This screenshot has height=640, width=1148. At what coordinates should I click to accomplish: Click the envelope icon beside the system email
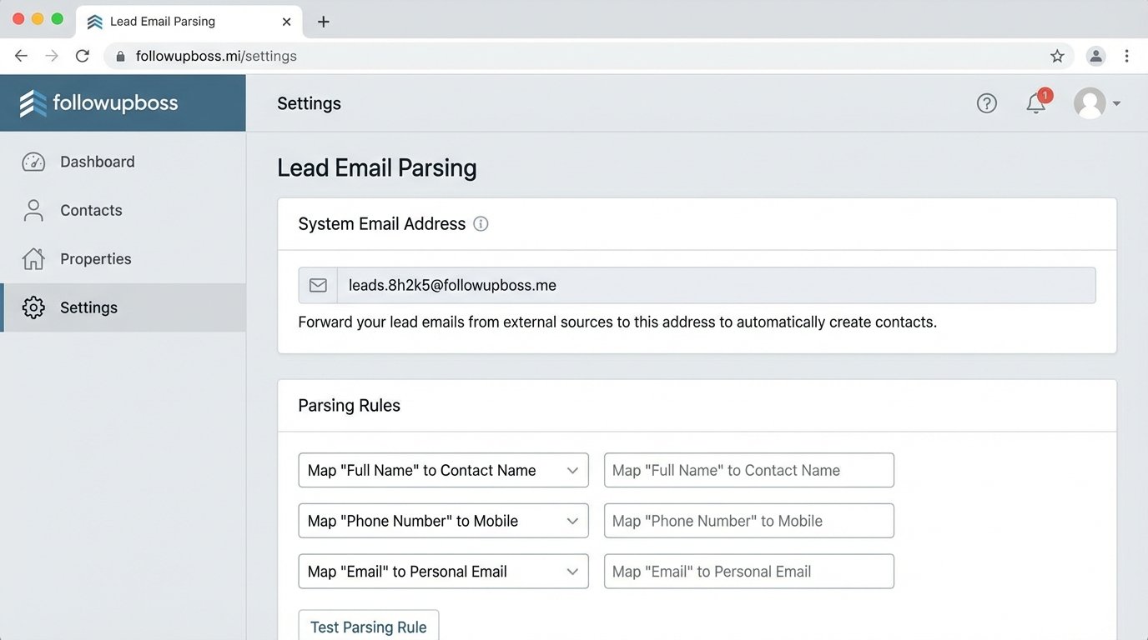coord(317,285)
